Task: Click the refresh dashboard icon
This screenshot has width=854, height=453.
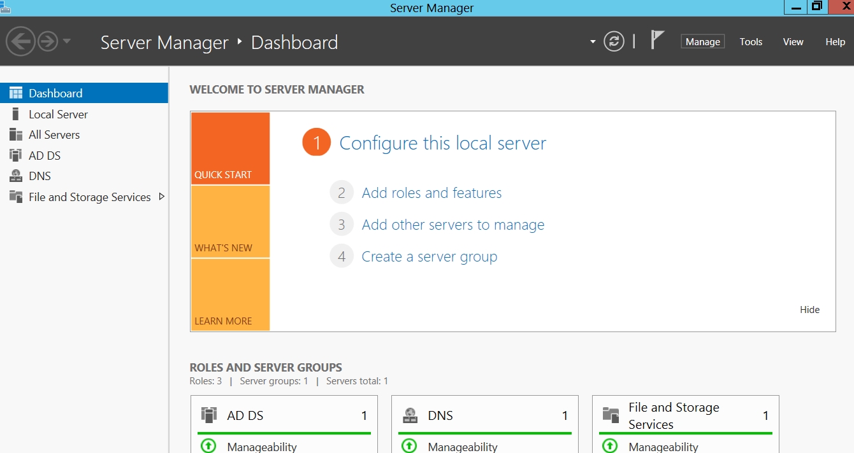Action: pyautogui.click(x=614, y=42)
